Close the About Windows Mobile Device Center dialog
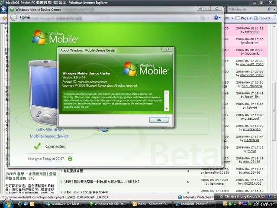The image size is (277, 208). [x=167, y=49]
